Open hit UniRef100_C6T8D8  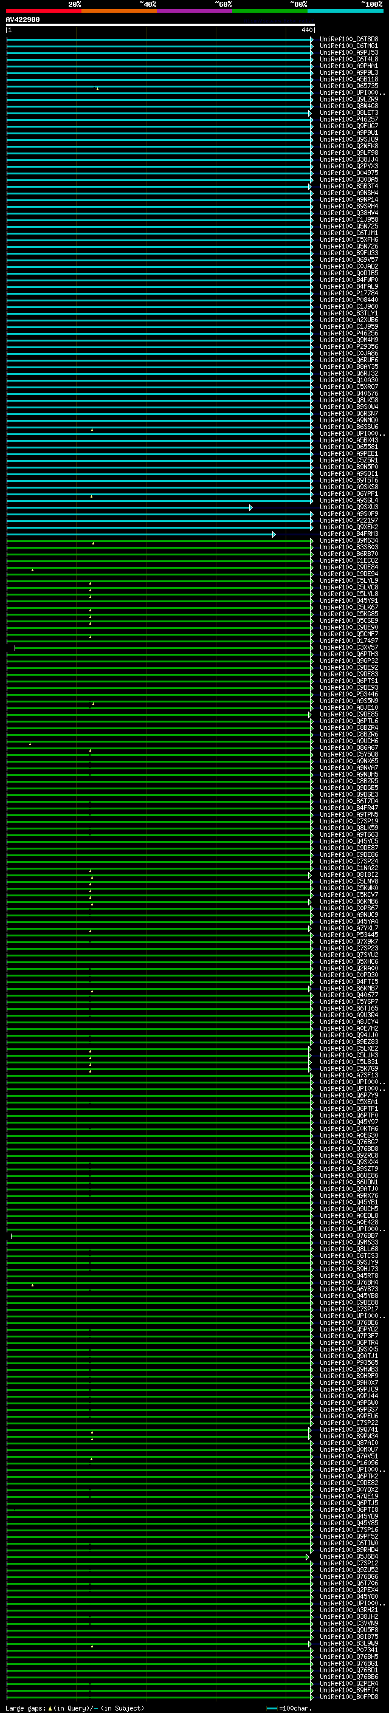(x=349, y=39)
